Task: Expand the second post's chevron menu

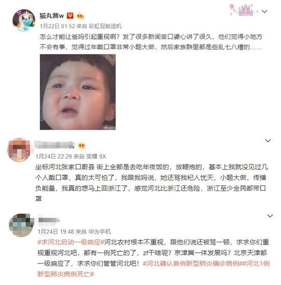Action: click(268, 141)
